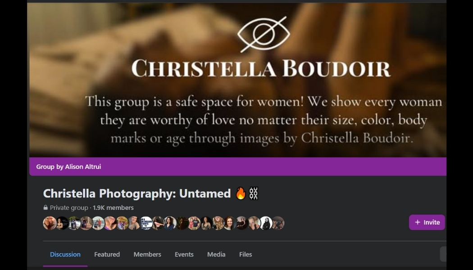Click the lock icon beside Private group
Screen dimensions: 473x270
click(x=45, y=207)
